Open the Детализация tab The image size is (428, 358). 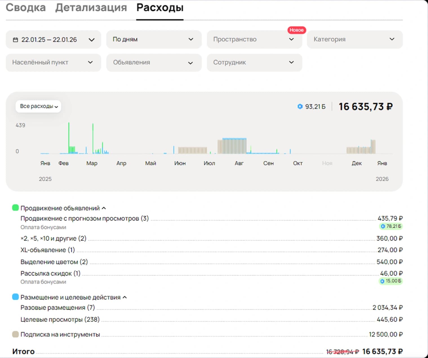[x=91, y=8]
